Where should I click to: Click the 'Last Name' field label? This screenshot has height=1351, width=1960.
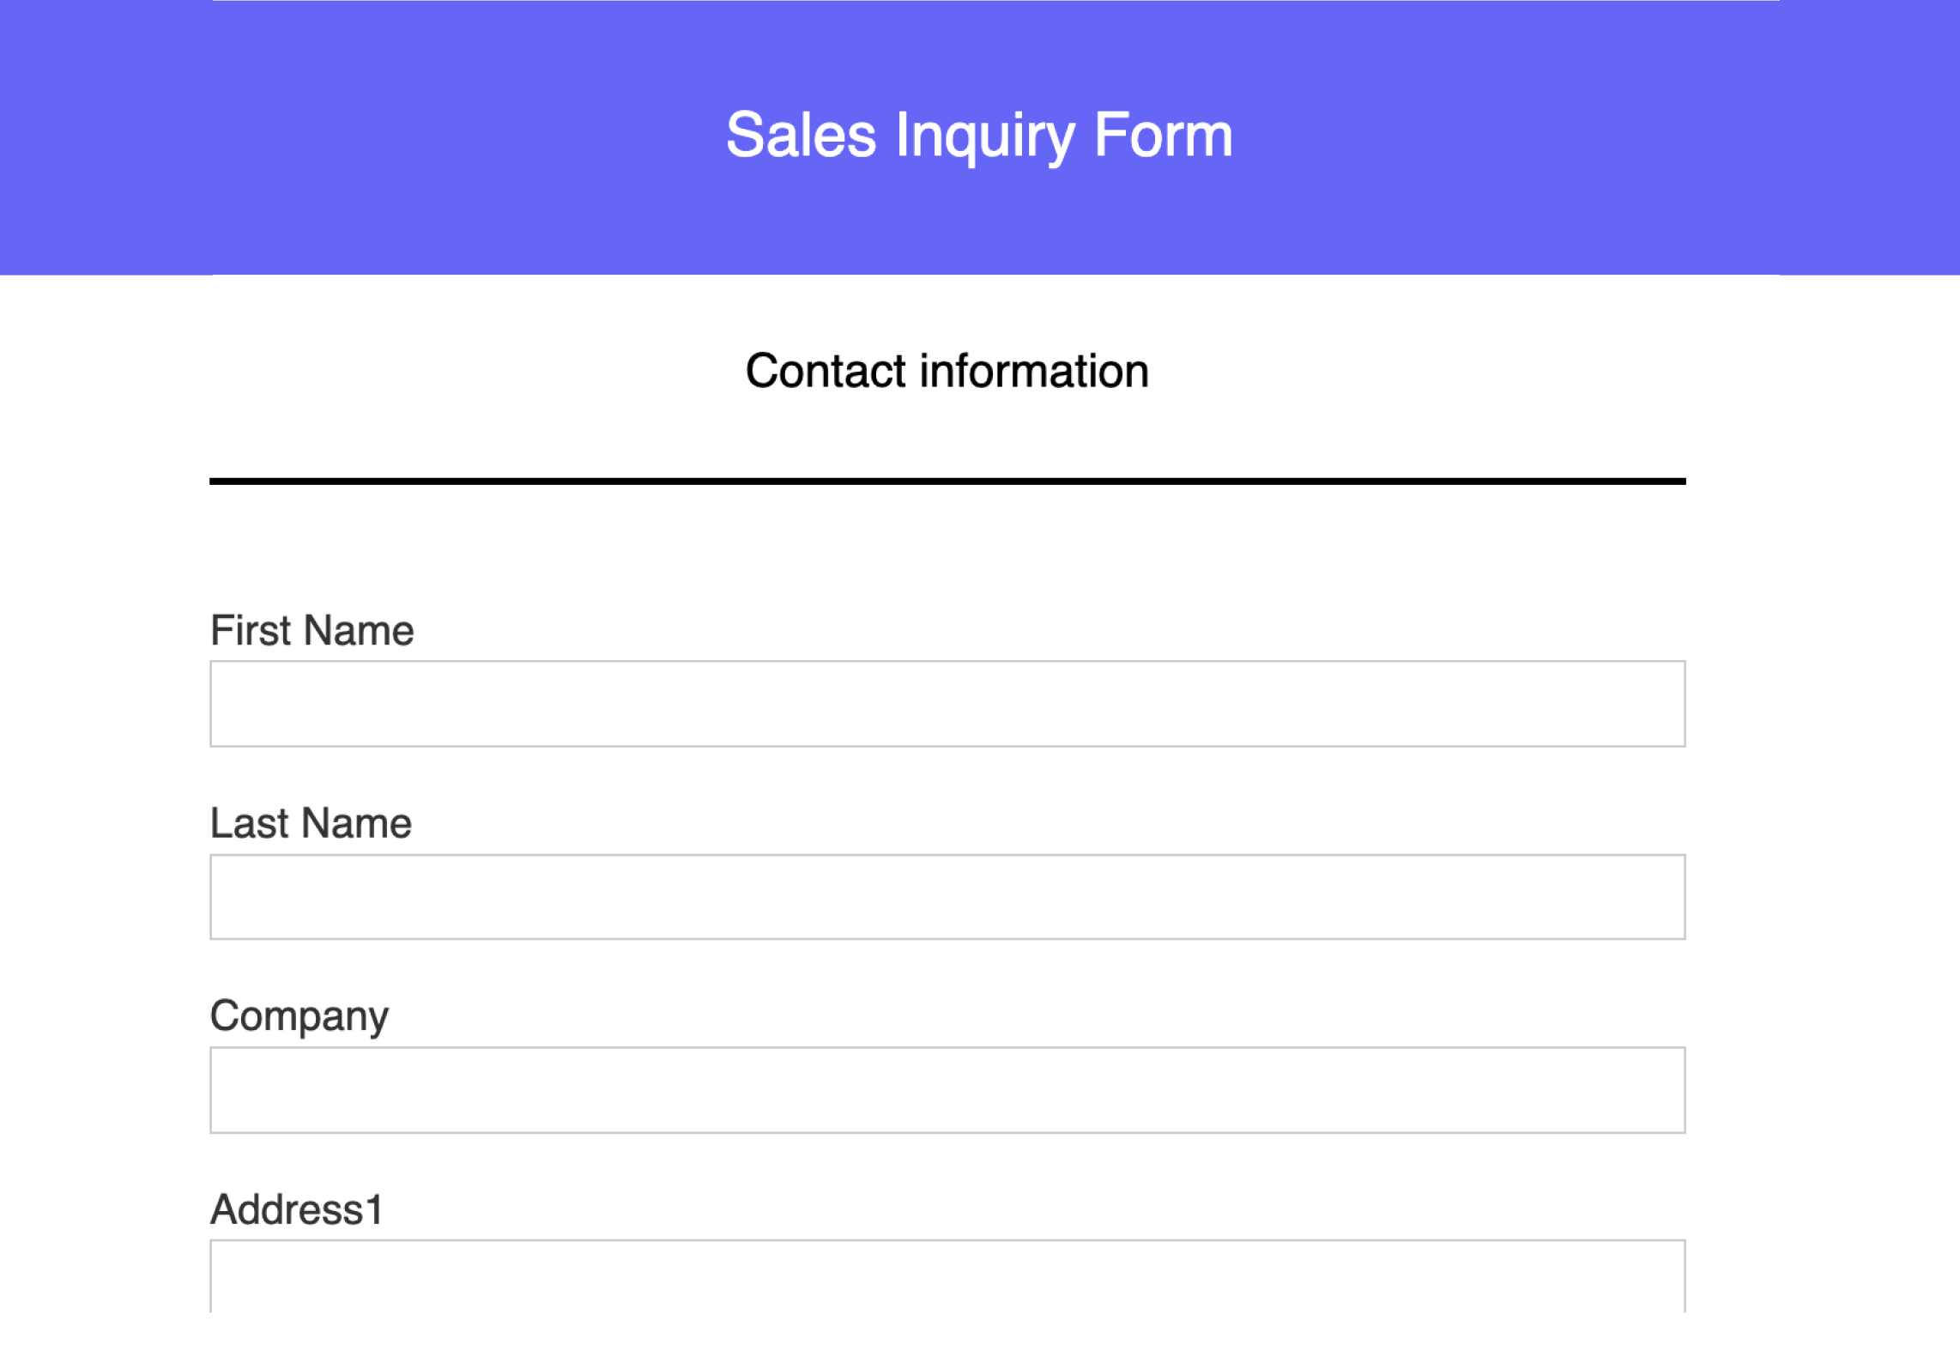(x=311, y=822)
